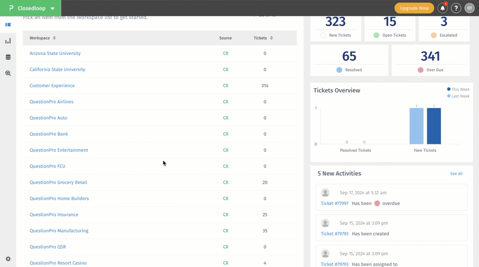479x267 pixels.
Task: Open California State University workspace
Action: click(x=57, y=69)
